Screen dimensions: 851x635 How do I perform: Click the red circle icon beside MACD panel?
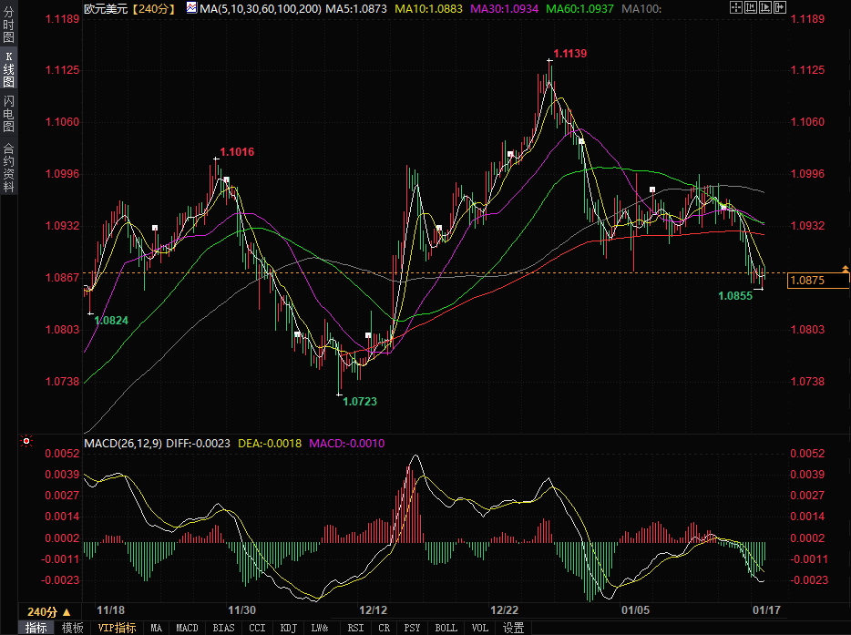[26, 442]
